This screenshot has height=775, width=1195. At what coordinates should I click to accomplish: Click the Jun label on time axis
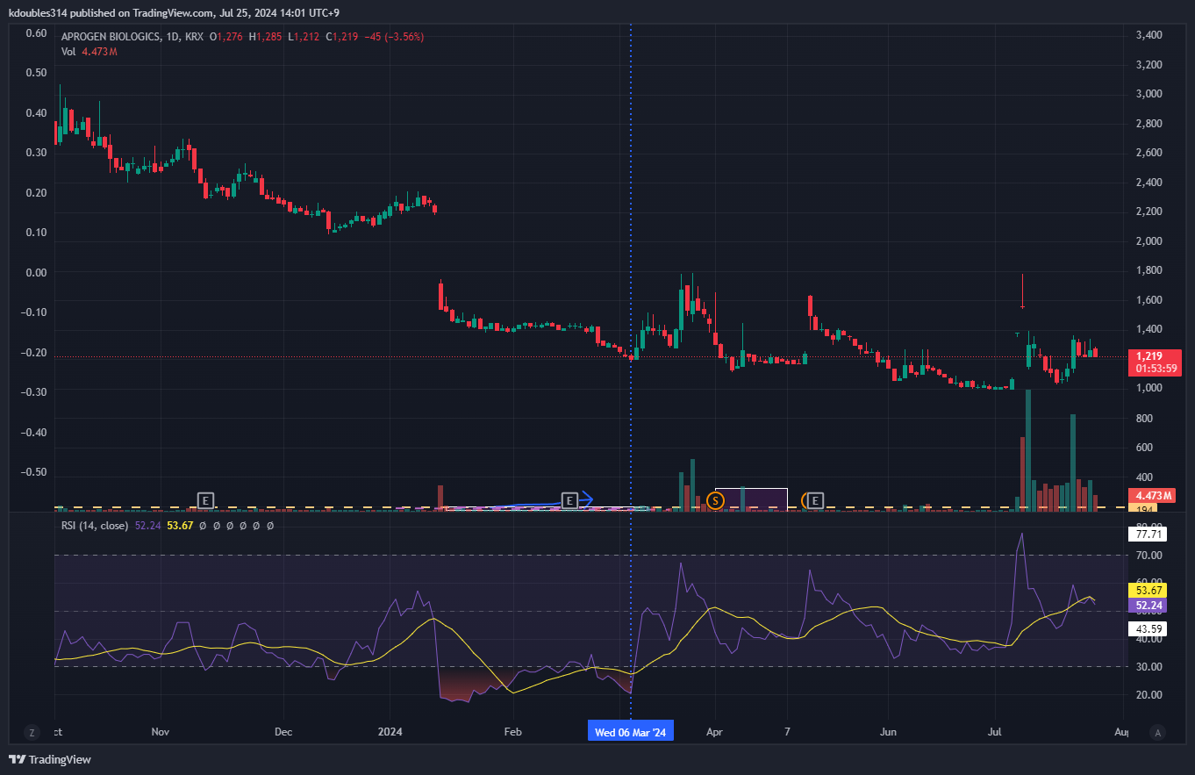(890, 731)
